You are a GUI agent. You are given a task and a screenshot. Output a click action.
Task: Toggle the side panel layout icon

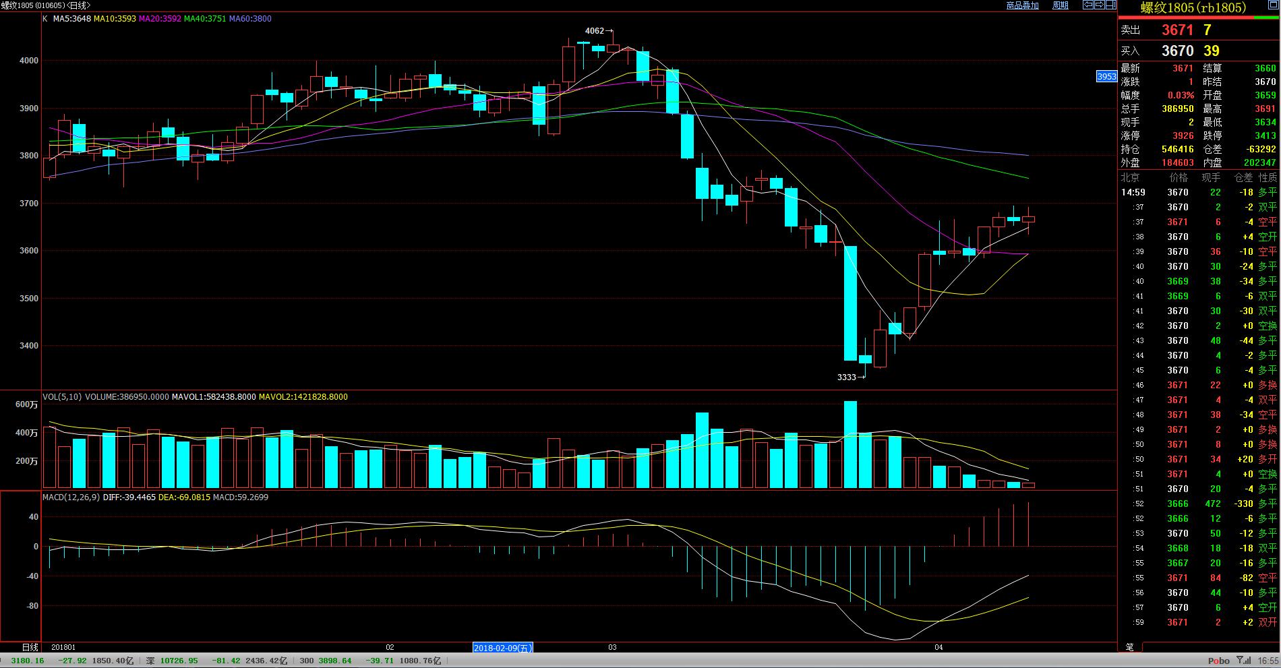[x=1110, y=5]
